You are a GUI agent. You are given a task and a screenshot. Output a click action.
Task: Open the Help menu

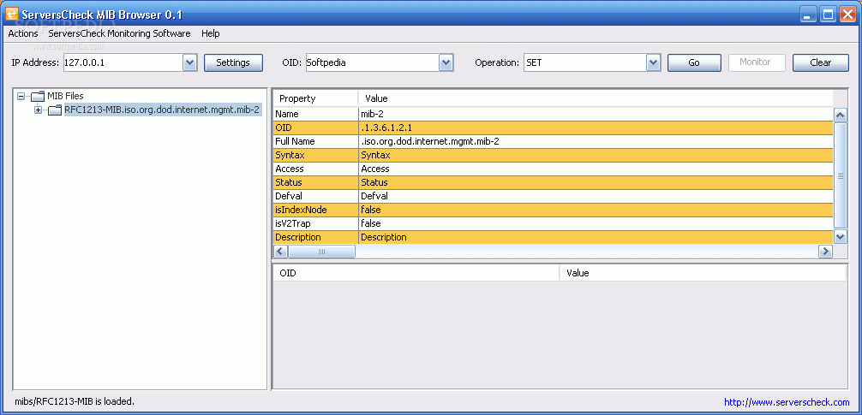click(211, 33)
